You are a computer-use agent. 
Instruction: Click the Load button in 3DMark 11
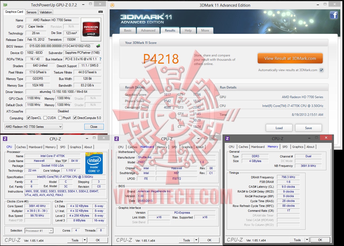tap(279, 128)
